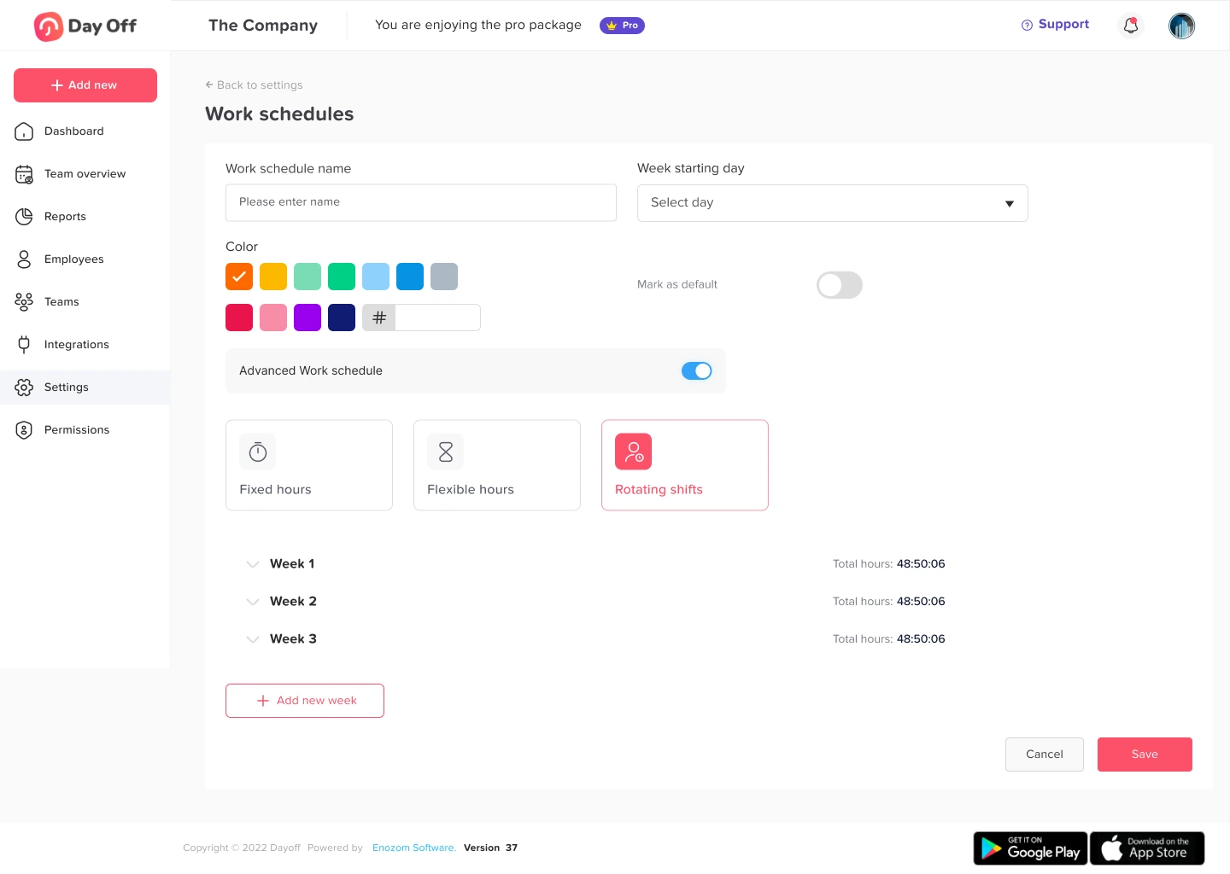Select the Fixed hours stopwatch icon
This screenshot has width=1230, height=874.
click(258, 452)
